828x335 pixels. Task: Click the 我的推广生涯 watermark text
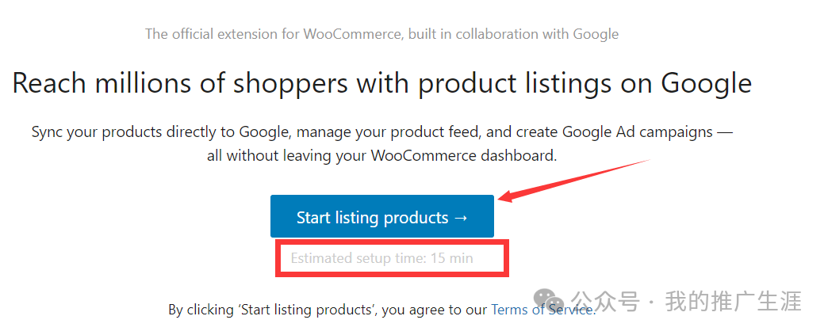[x=733, y=301]
